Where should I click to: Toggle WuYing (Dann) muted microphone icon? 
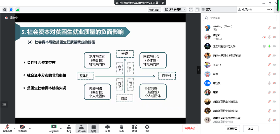point(269,28)
